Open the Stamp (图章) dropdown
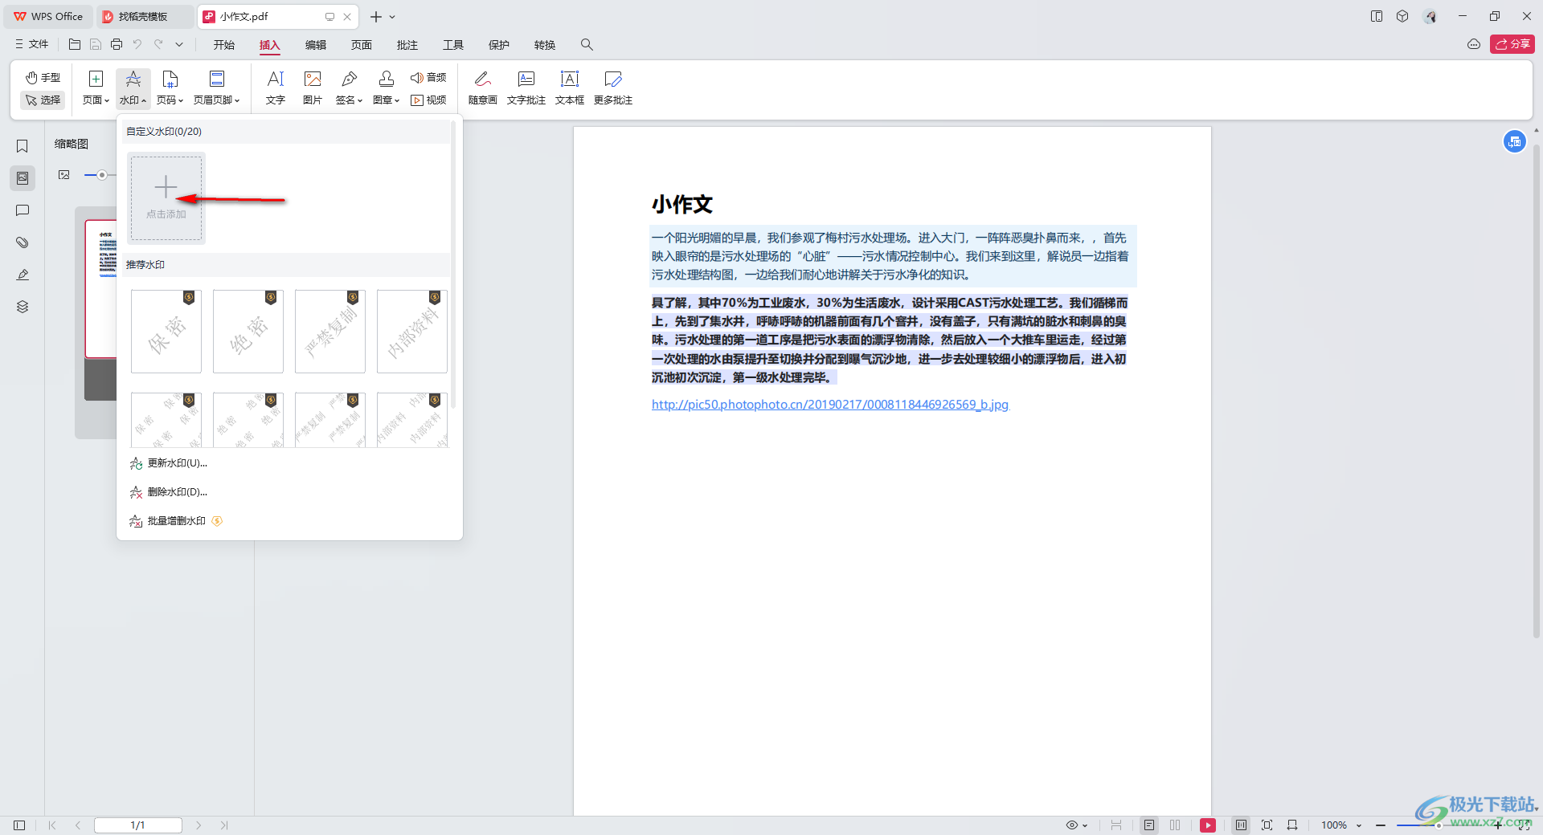The height and width of the screenshot is (835, 1543). 387,88
